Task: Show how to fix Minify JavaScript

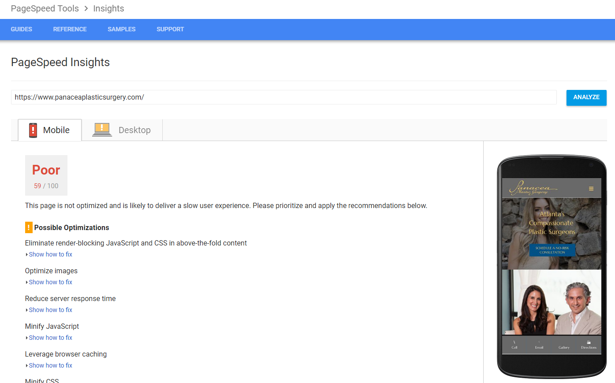Action: [50, 338]
